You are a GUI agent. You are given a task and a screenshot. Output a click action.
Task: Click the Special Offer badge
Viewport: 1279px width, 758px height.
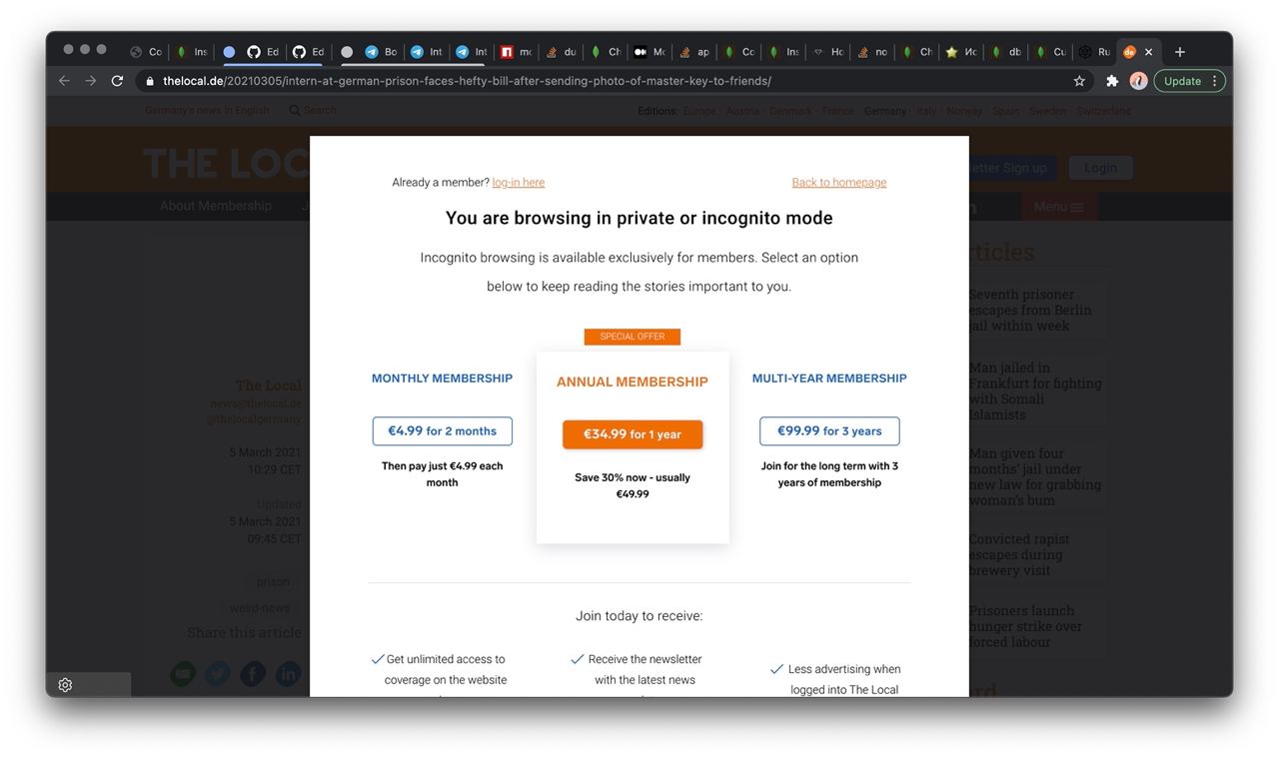633,337
